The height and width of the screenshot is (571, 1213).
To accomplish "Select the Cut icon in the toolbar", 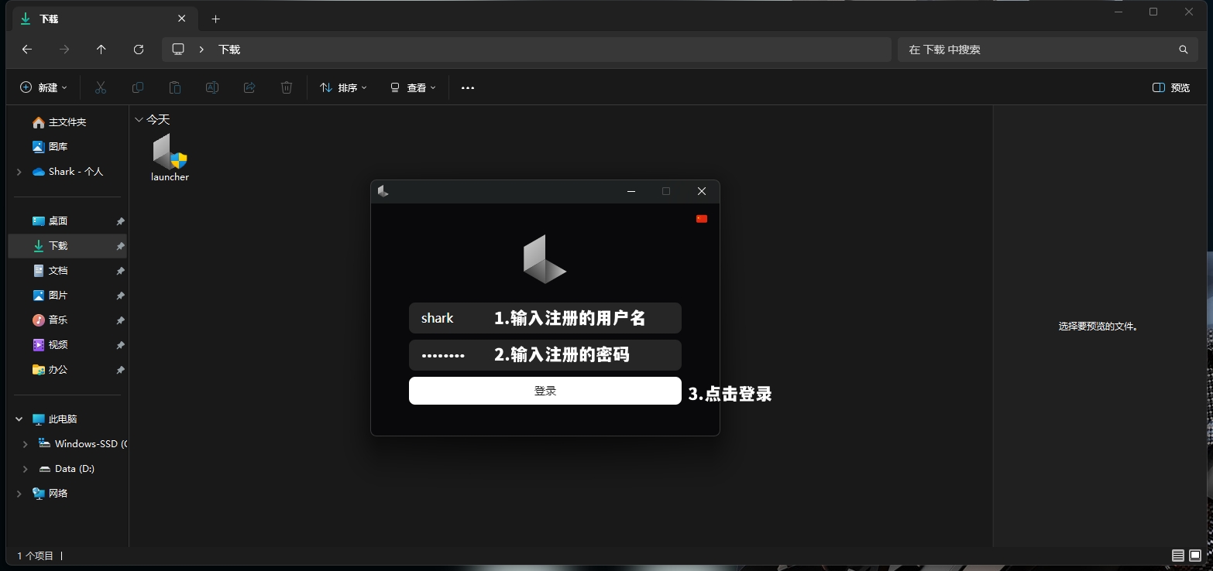I will 100,87.
